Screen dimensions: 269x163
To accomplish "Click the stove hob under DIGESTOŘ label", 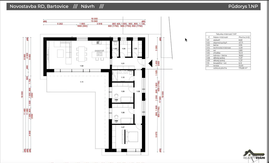I will [100, 54].
